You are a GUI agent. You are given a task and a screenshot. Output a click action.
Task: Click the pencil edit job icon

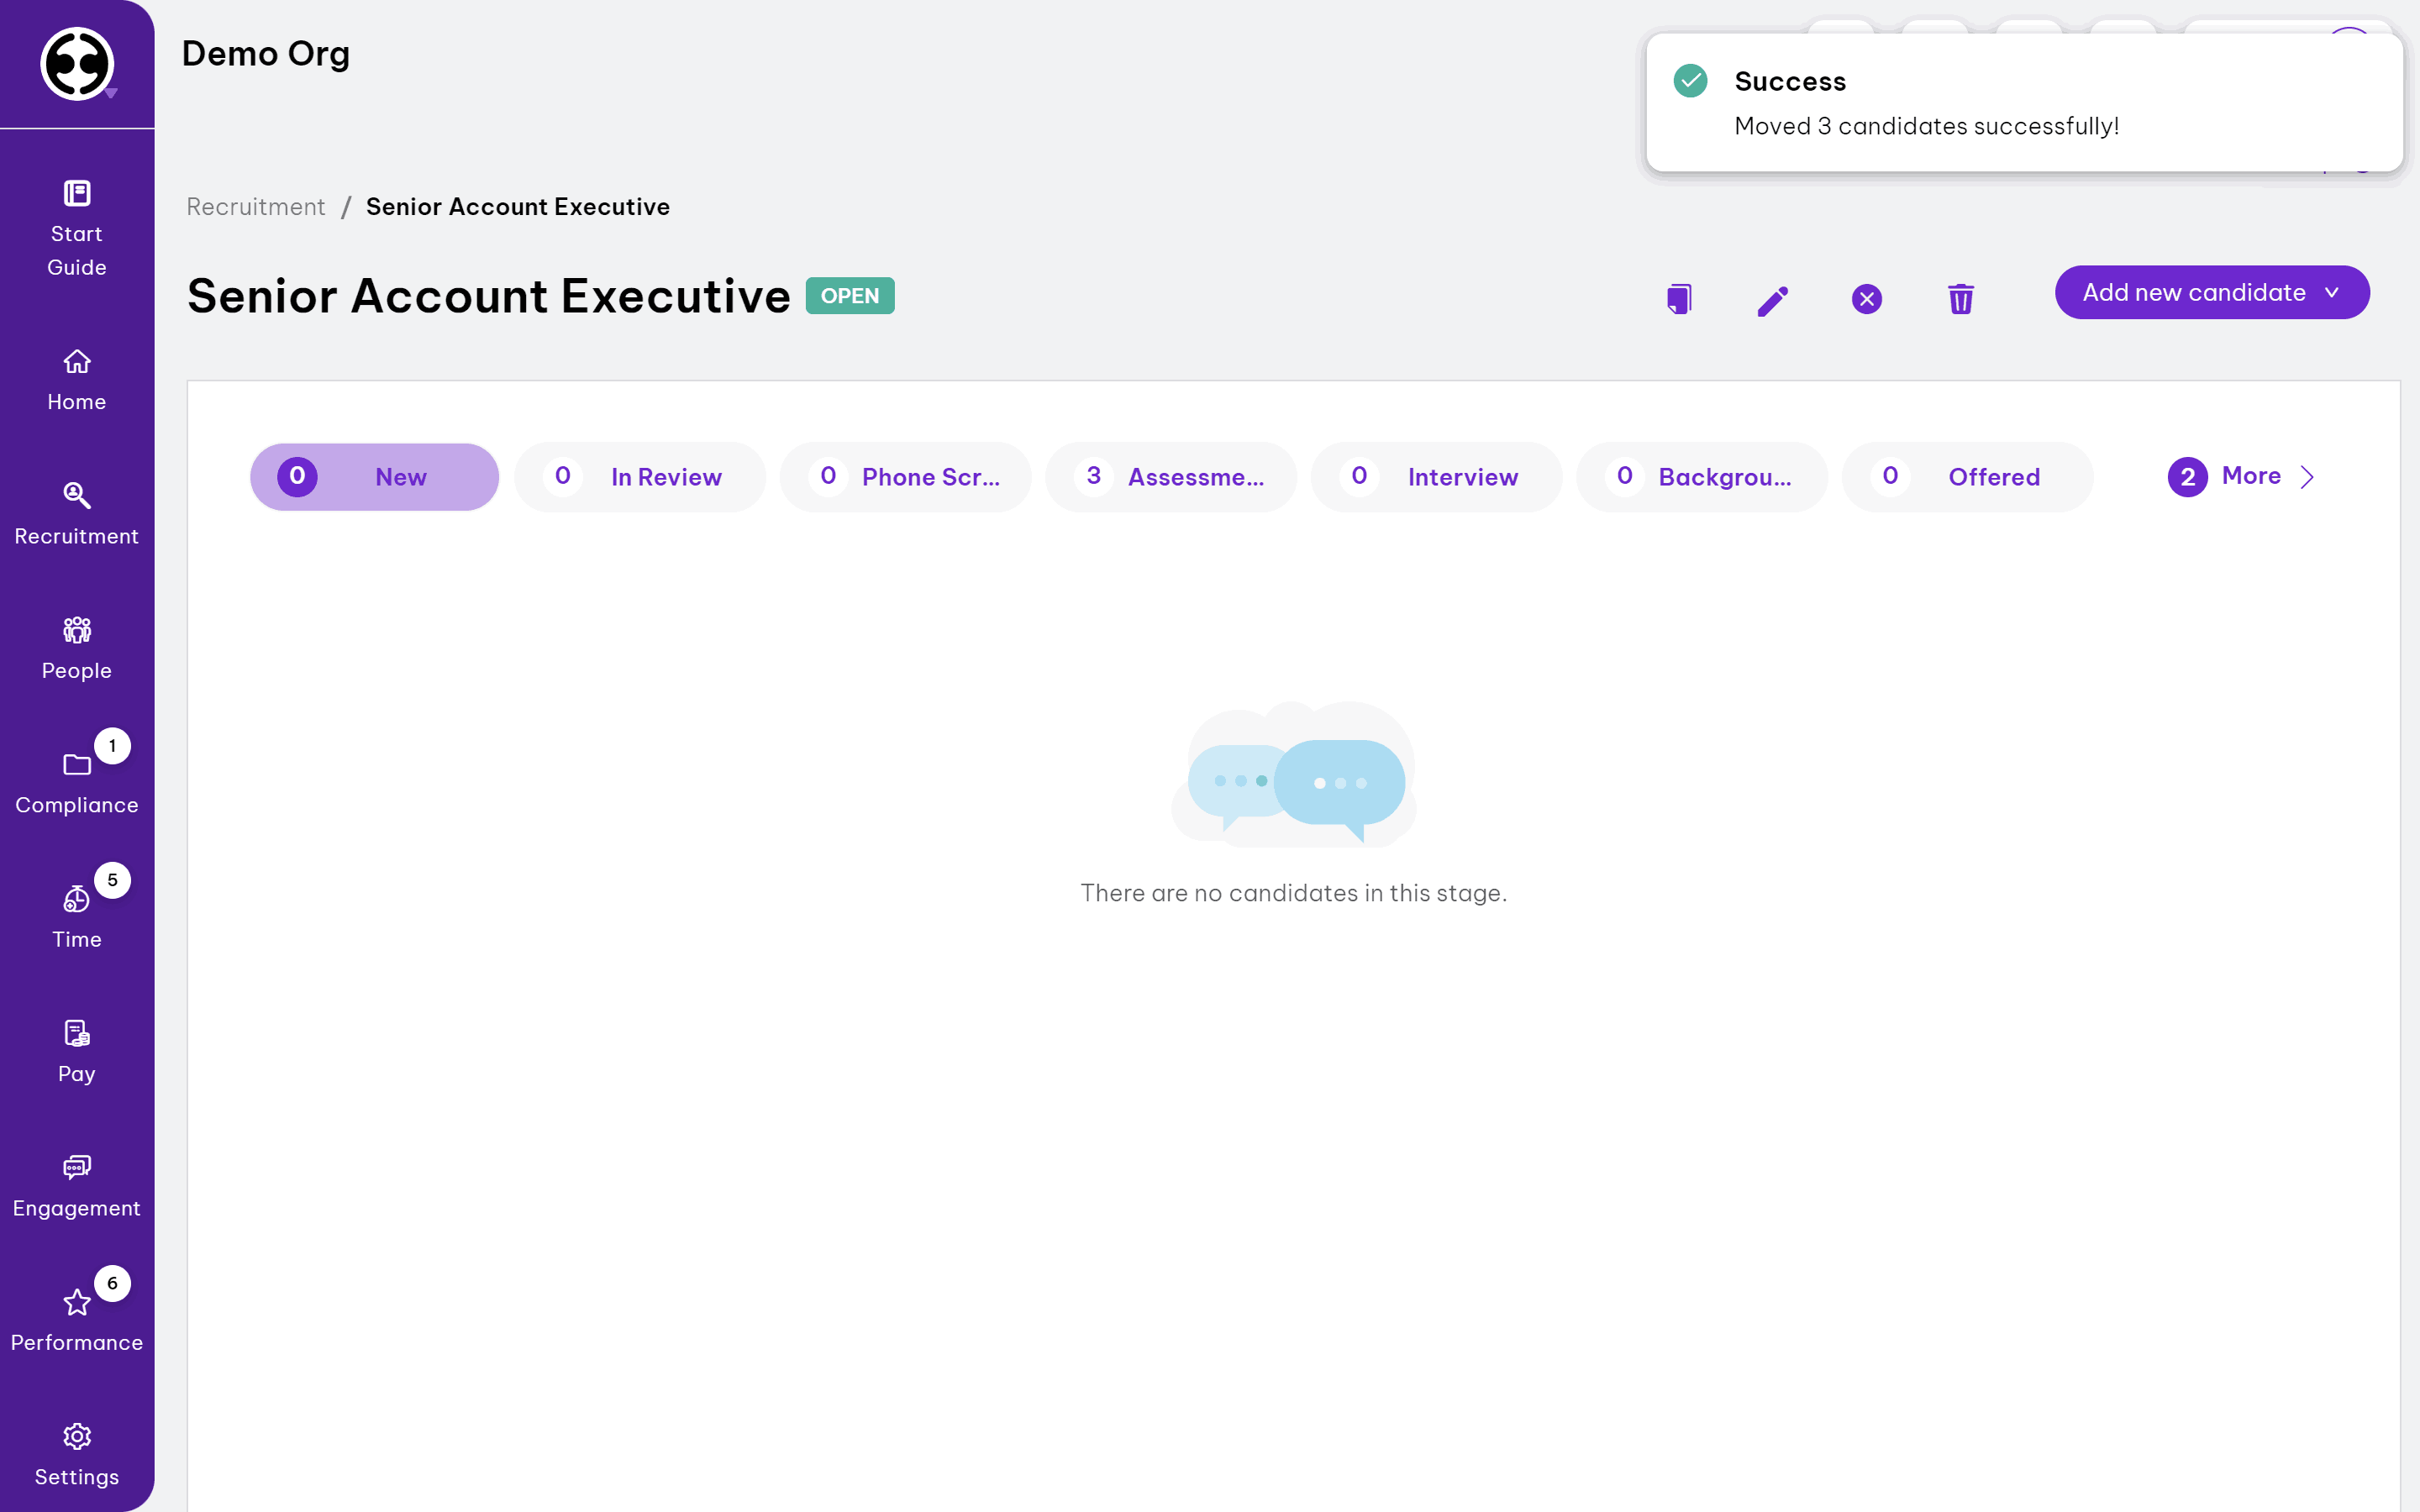click(1772, 300)
